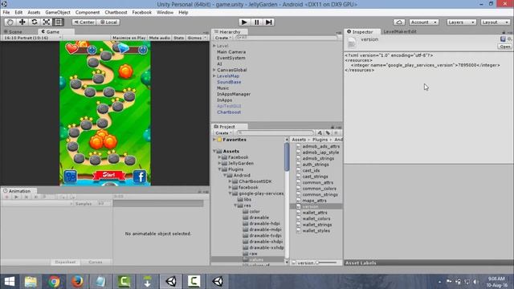Open the Chartboost menu
The width and height of the screenshot is (514, 289).
coord(116,12)
